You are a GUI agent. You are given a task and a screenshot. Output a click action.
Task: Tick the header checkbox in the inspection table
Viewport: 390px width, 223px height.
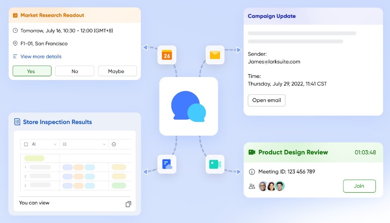click(26, 144)
